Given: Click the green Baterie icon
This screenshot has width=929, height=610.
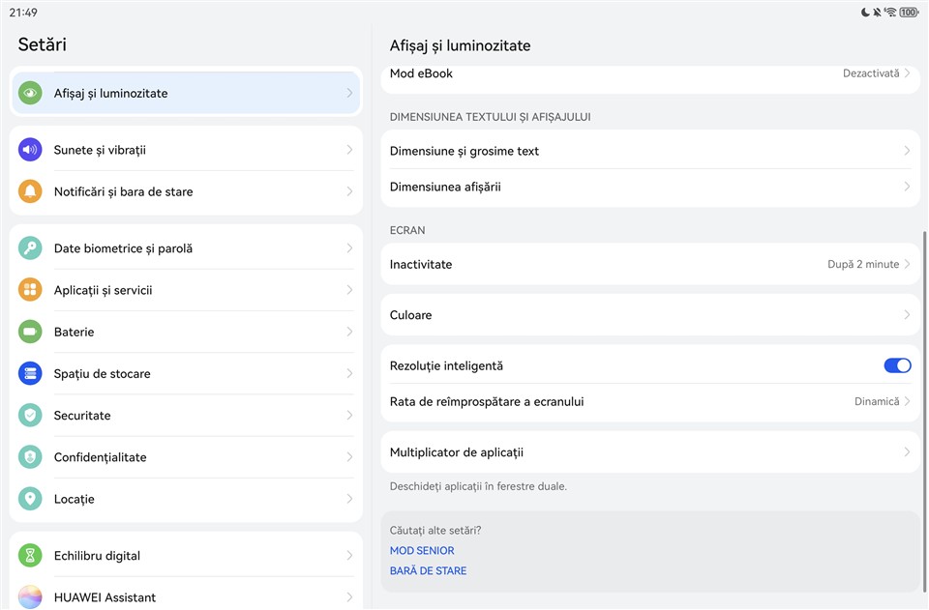Looking at the screenshot, I should (30, 332).
